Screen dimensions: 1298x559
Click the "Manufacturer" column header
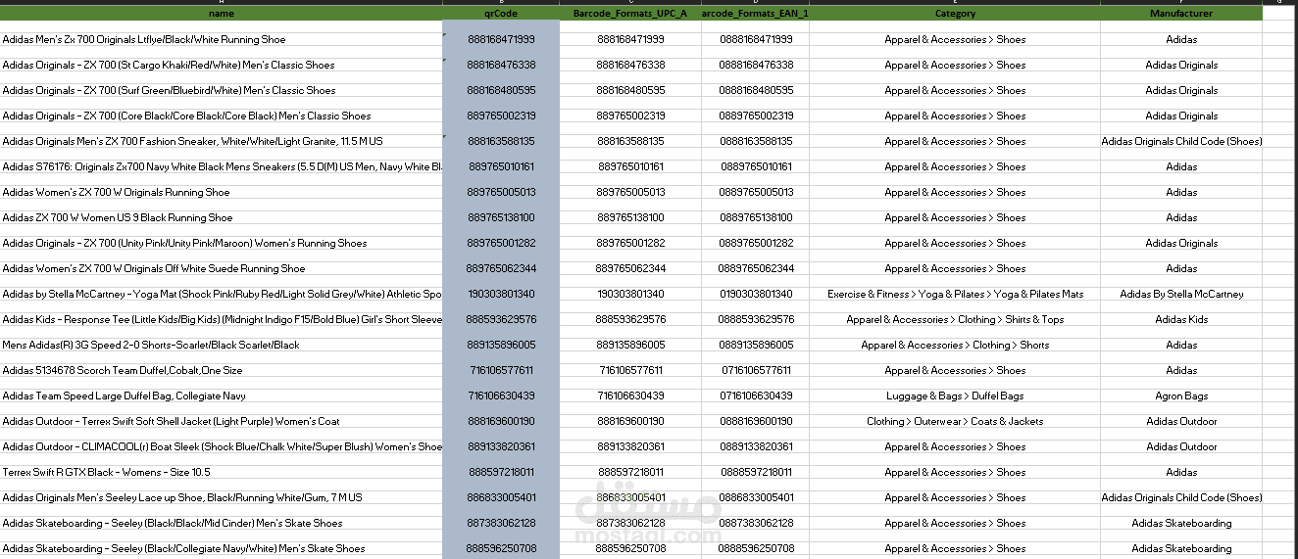[x=1181, y=14]
